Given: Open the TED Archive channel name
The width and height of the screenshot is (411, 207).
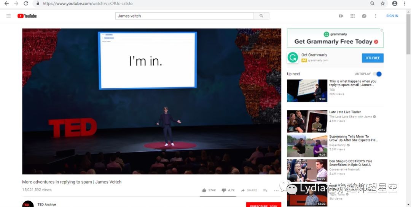Looking at the screenshot, I should pos(47,205).
